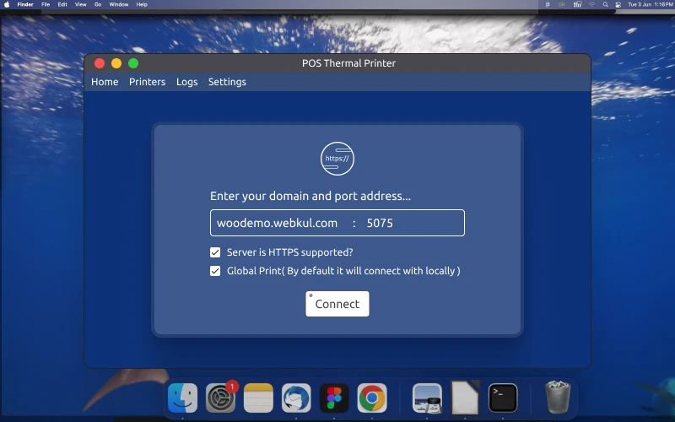Open the Settings tab
The height and width of the screenshot is (422, 675).
tap(227, 82)
